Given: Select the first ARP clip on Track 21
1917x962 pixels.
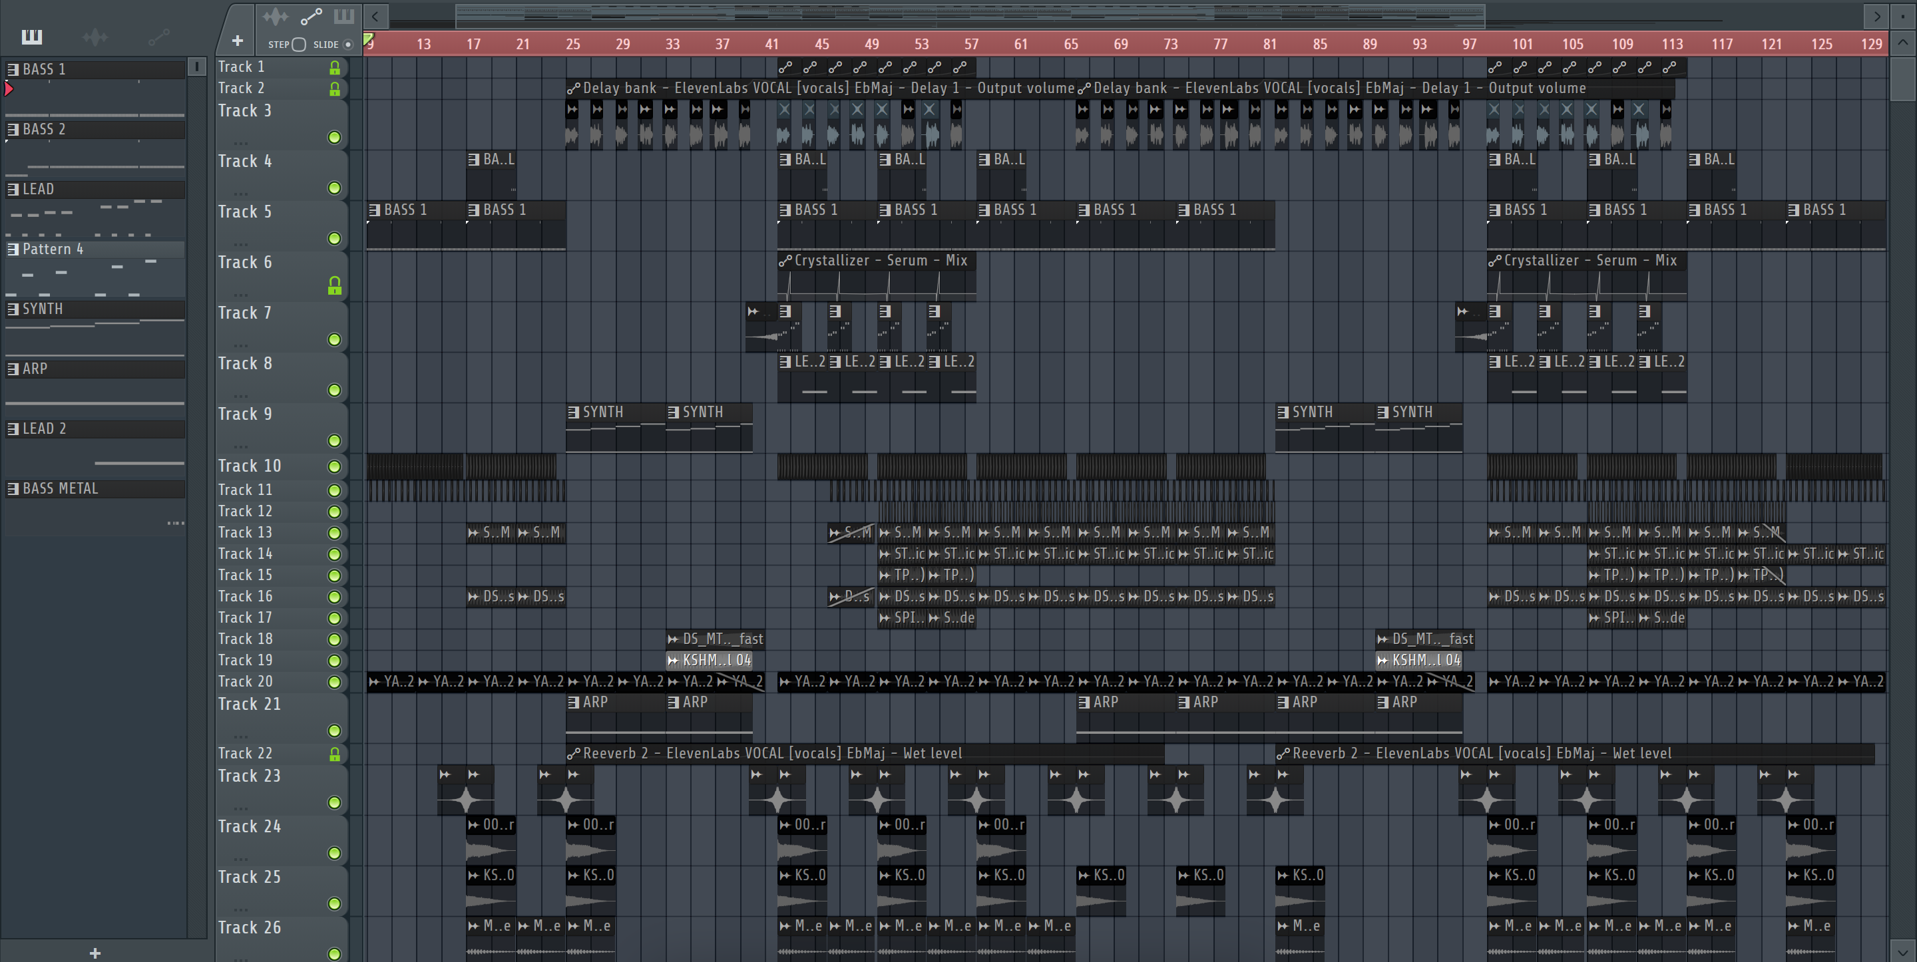Looking at the screenshot, I should tap(616, 717).
